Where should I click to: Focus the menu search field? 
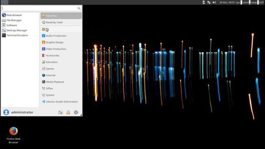pos(41,8)
